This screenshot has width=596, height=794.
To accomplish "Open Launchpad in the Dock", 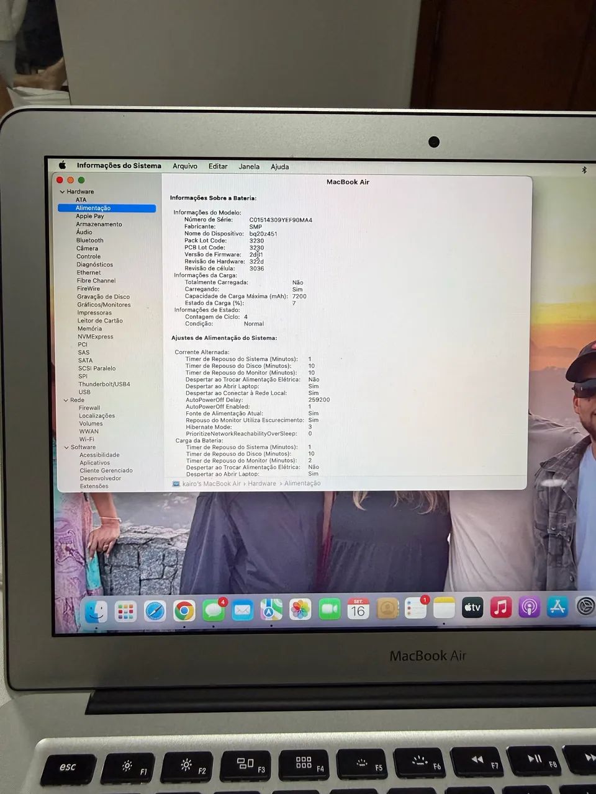I will (125, 612).
